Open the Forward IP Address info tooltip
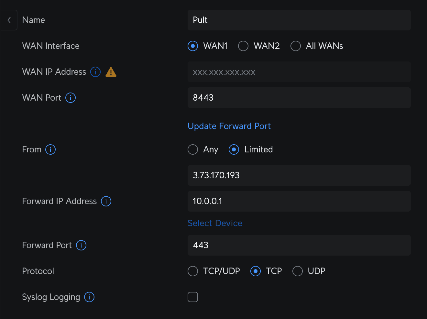Viewport: 427px width, 319px height. click(106, 201)
